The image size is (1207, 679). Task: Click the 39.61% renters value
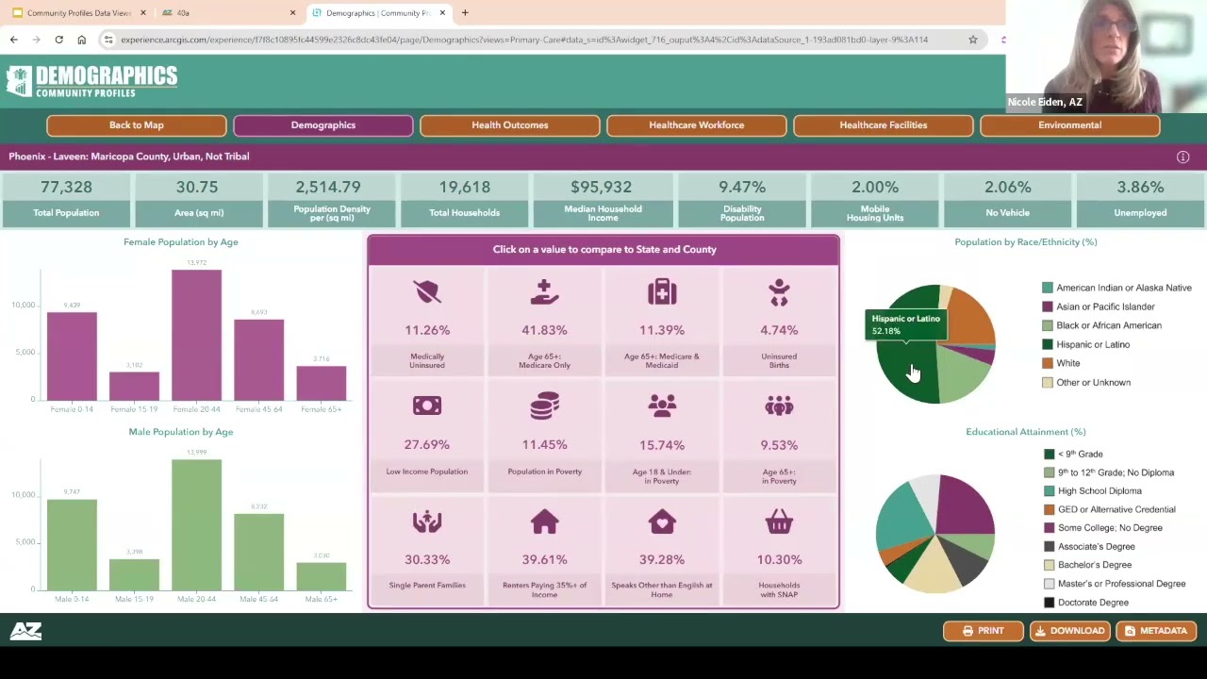544,559
